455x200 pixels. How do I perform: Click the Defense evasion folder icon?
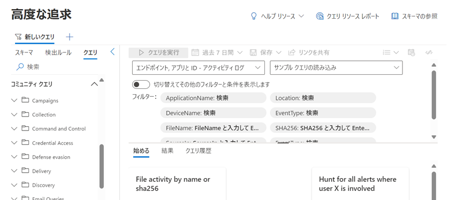(26, 157)
